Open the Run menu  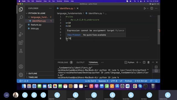coord(53,1)
